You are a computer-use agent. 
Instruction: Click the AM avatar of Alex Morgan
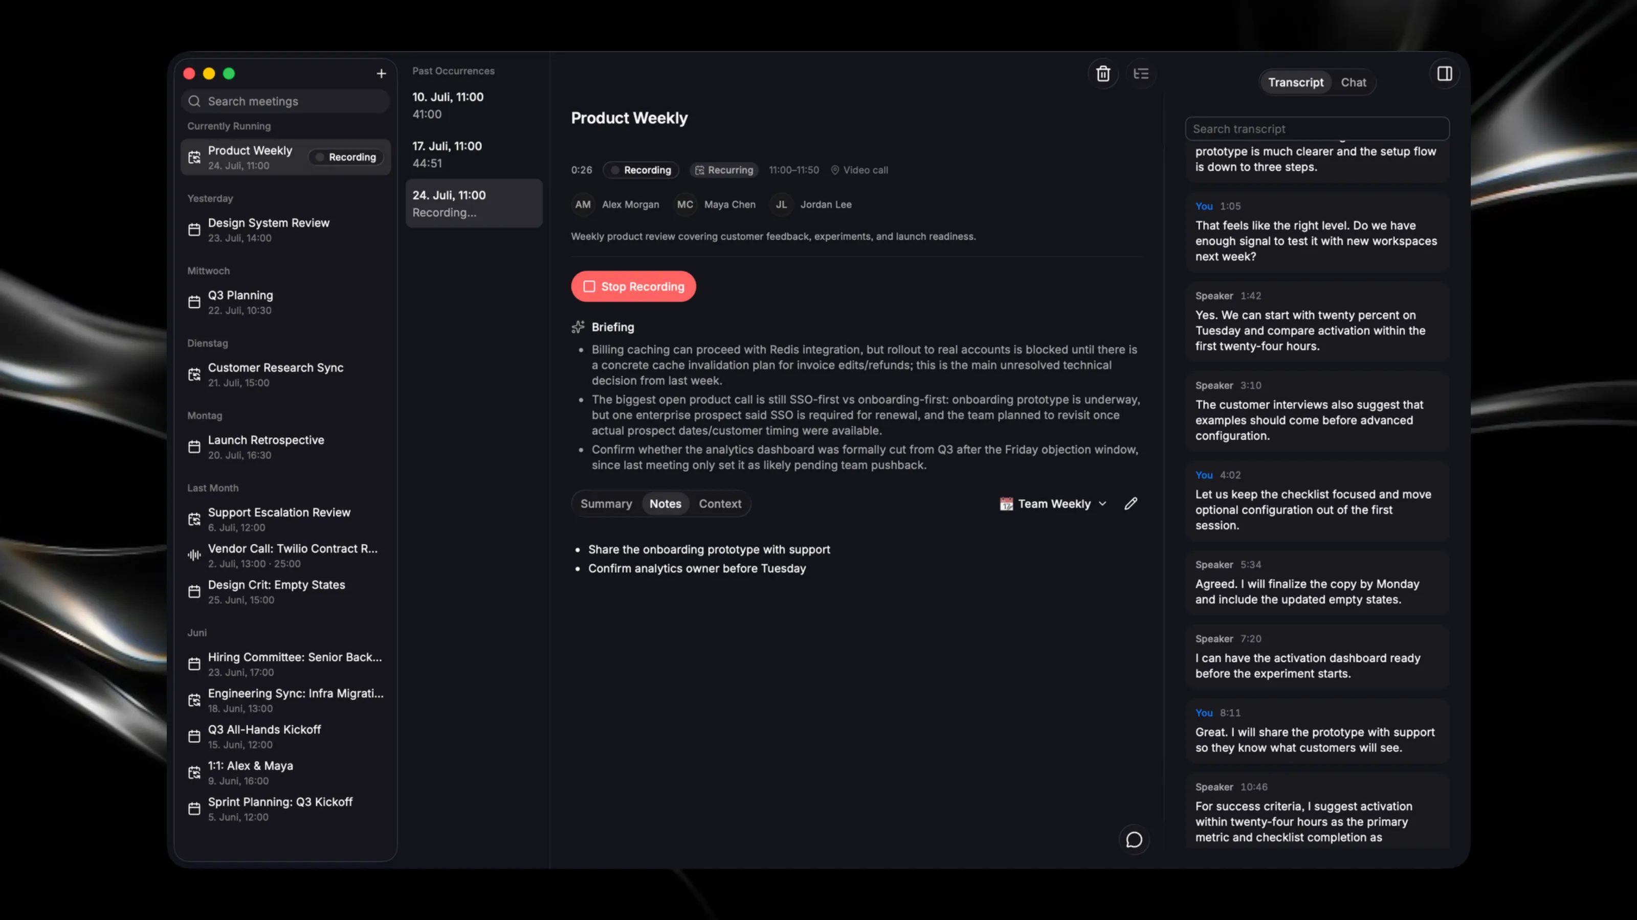583,204
